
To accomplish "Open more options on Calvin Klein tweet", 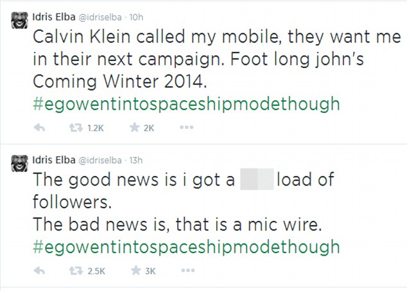I will tap(187, 127).
